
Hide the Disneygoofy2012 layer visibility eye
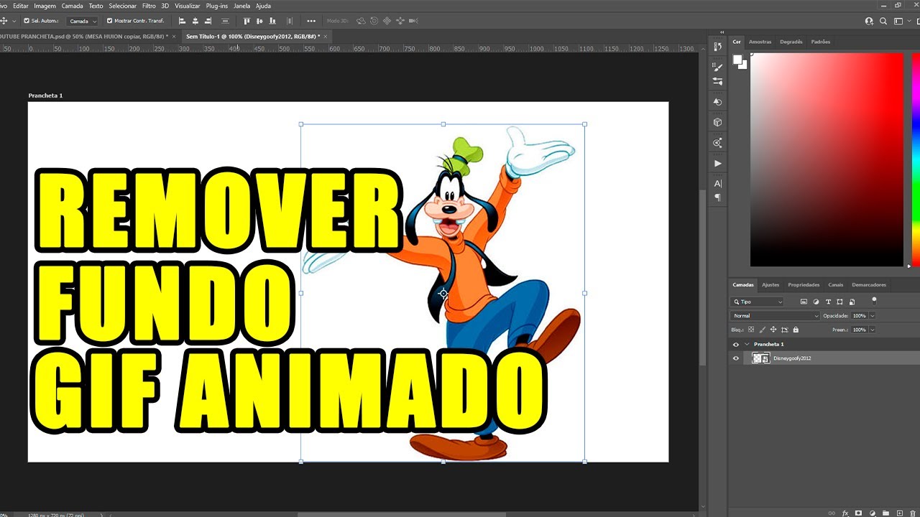pyautogui.click(x=735, y=358)
